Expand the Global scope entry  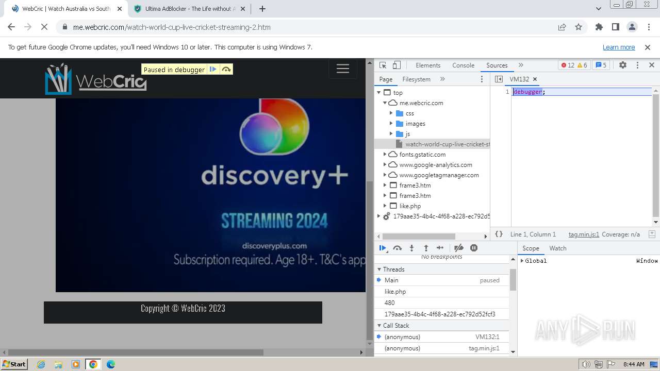click(522, 261)
